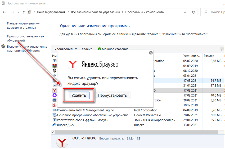Click Intel Management Engine components icon
Viewport: 225px width, 149px height.
click(55, 110)
